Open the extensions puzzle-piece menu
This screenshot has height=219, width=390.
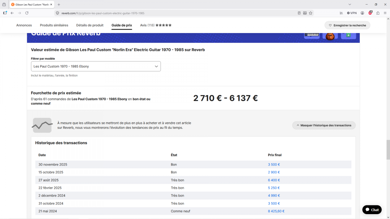tap(378, 13)
